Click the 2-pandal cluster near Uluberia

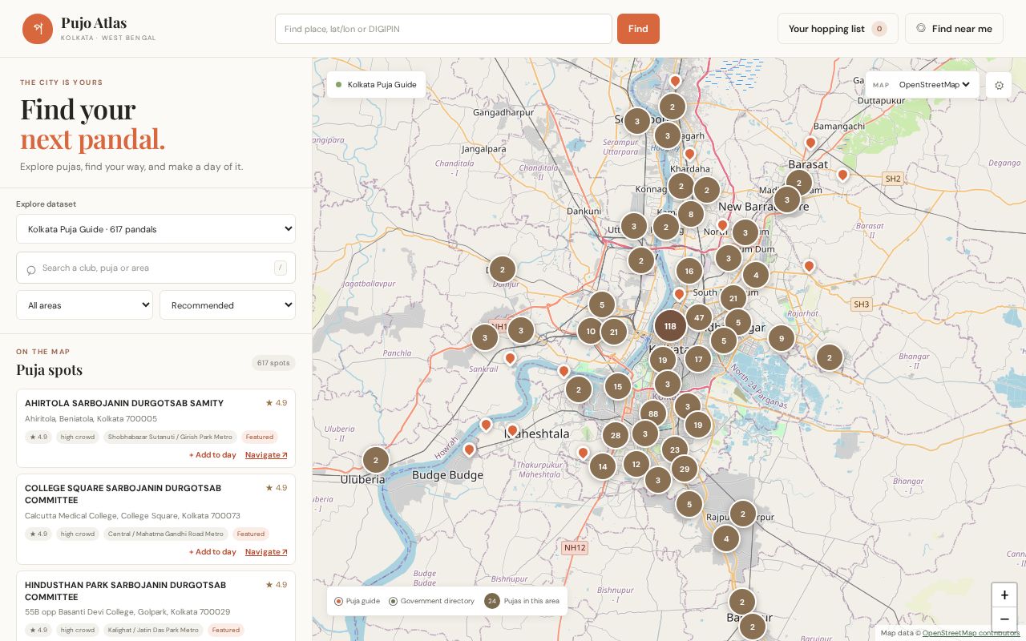(376, 461)
